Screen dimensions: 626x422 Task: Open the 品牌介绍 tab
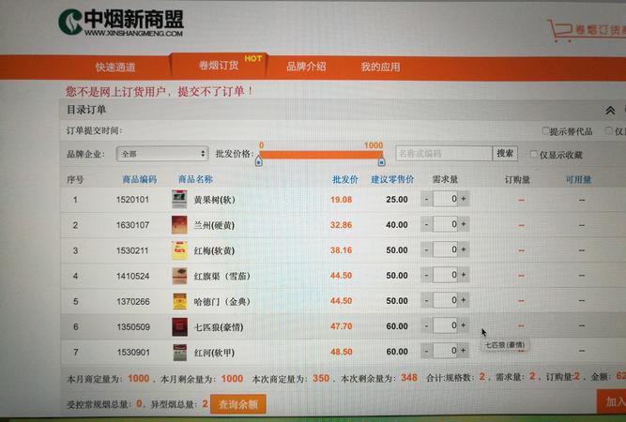coord(306,67)
